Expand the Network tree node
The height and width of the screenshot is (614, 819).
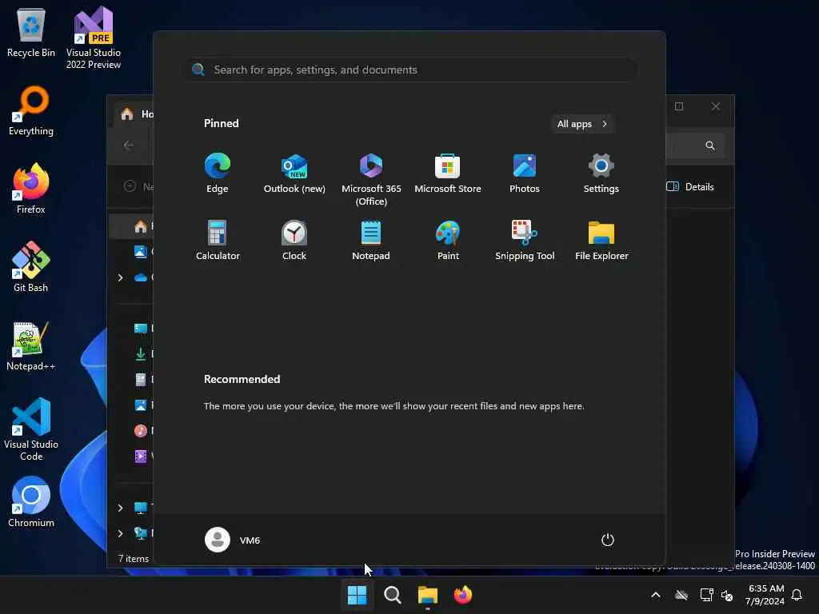pyautogui.click(x=120, y=533)
